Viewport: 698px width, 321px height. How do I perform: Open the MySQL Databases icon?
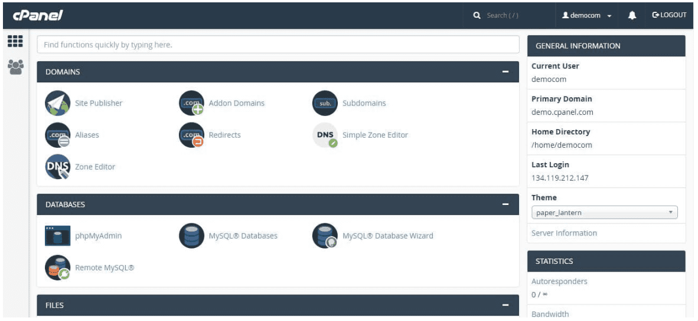pos(191,236)
